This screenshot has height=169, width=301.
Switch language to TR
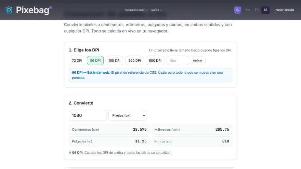[257, 10]
